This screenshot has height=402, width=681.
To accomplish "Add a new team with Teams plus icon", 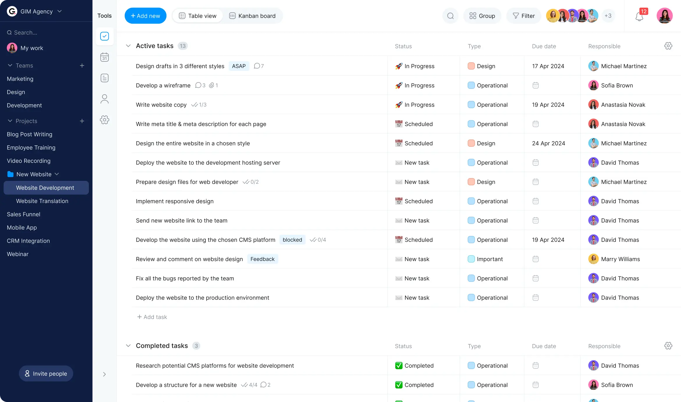I will [82, 66].
